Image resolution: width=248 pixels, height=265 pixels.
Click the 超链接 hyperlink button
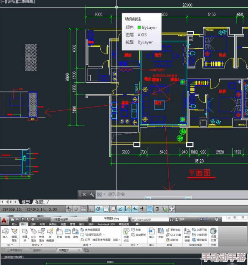pos(172,240)
